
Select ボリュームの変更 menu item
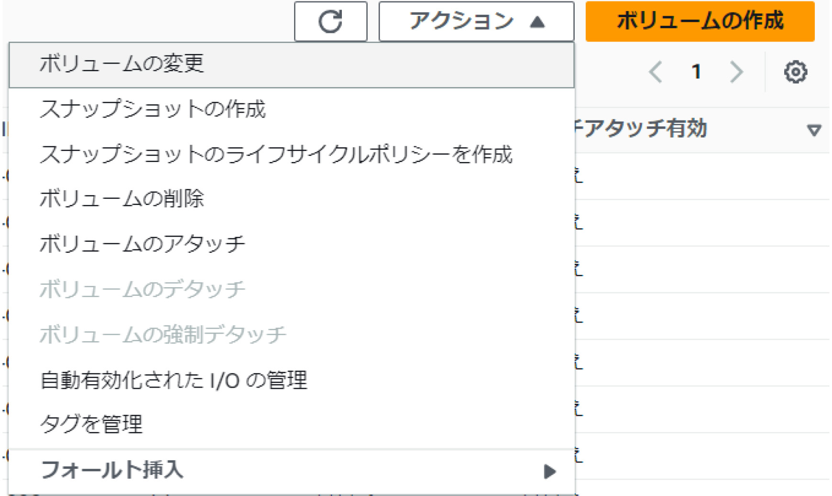(x=291, y=65)
